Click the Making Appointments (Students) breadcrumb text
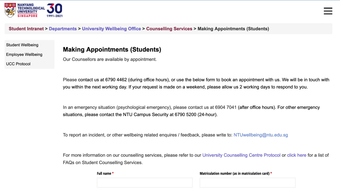 233,29
